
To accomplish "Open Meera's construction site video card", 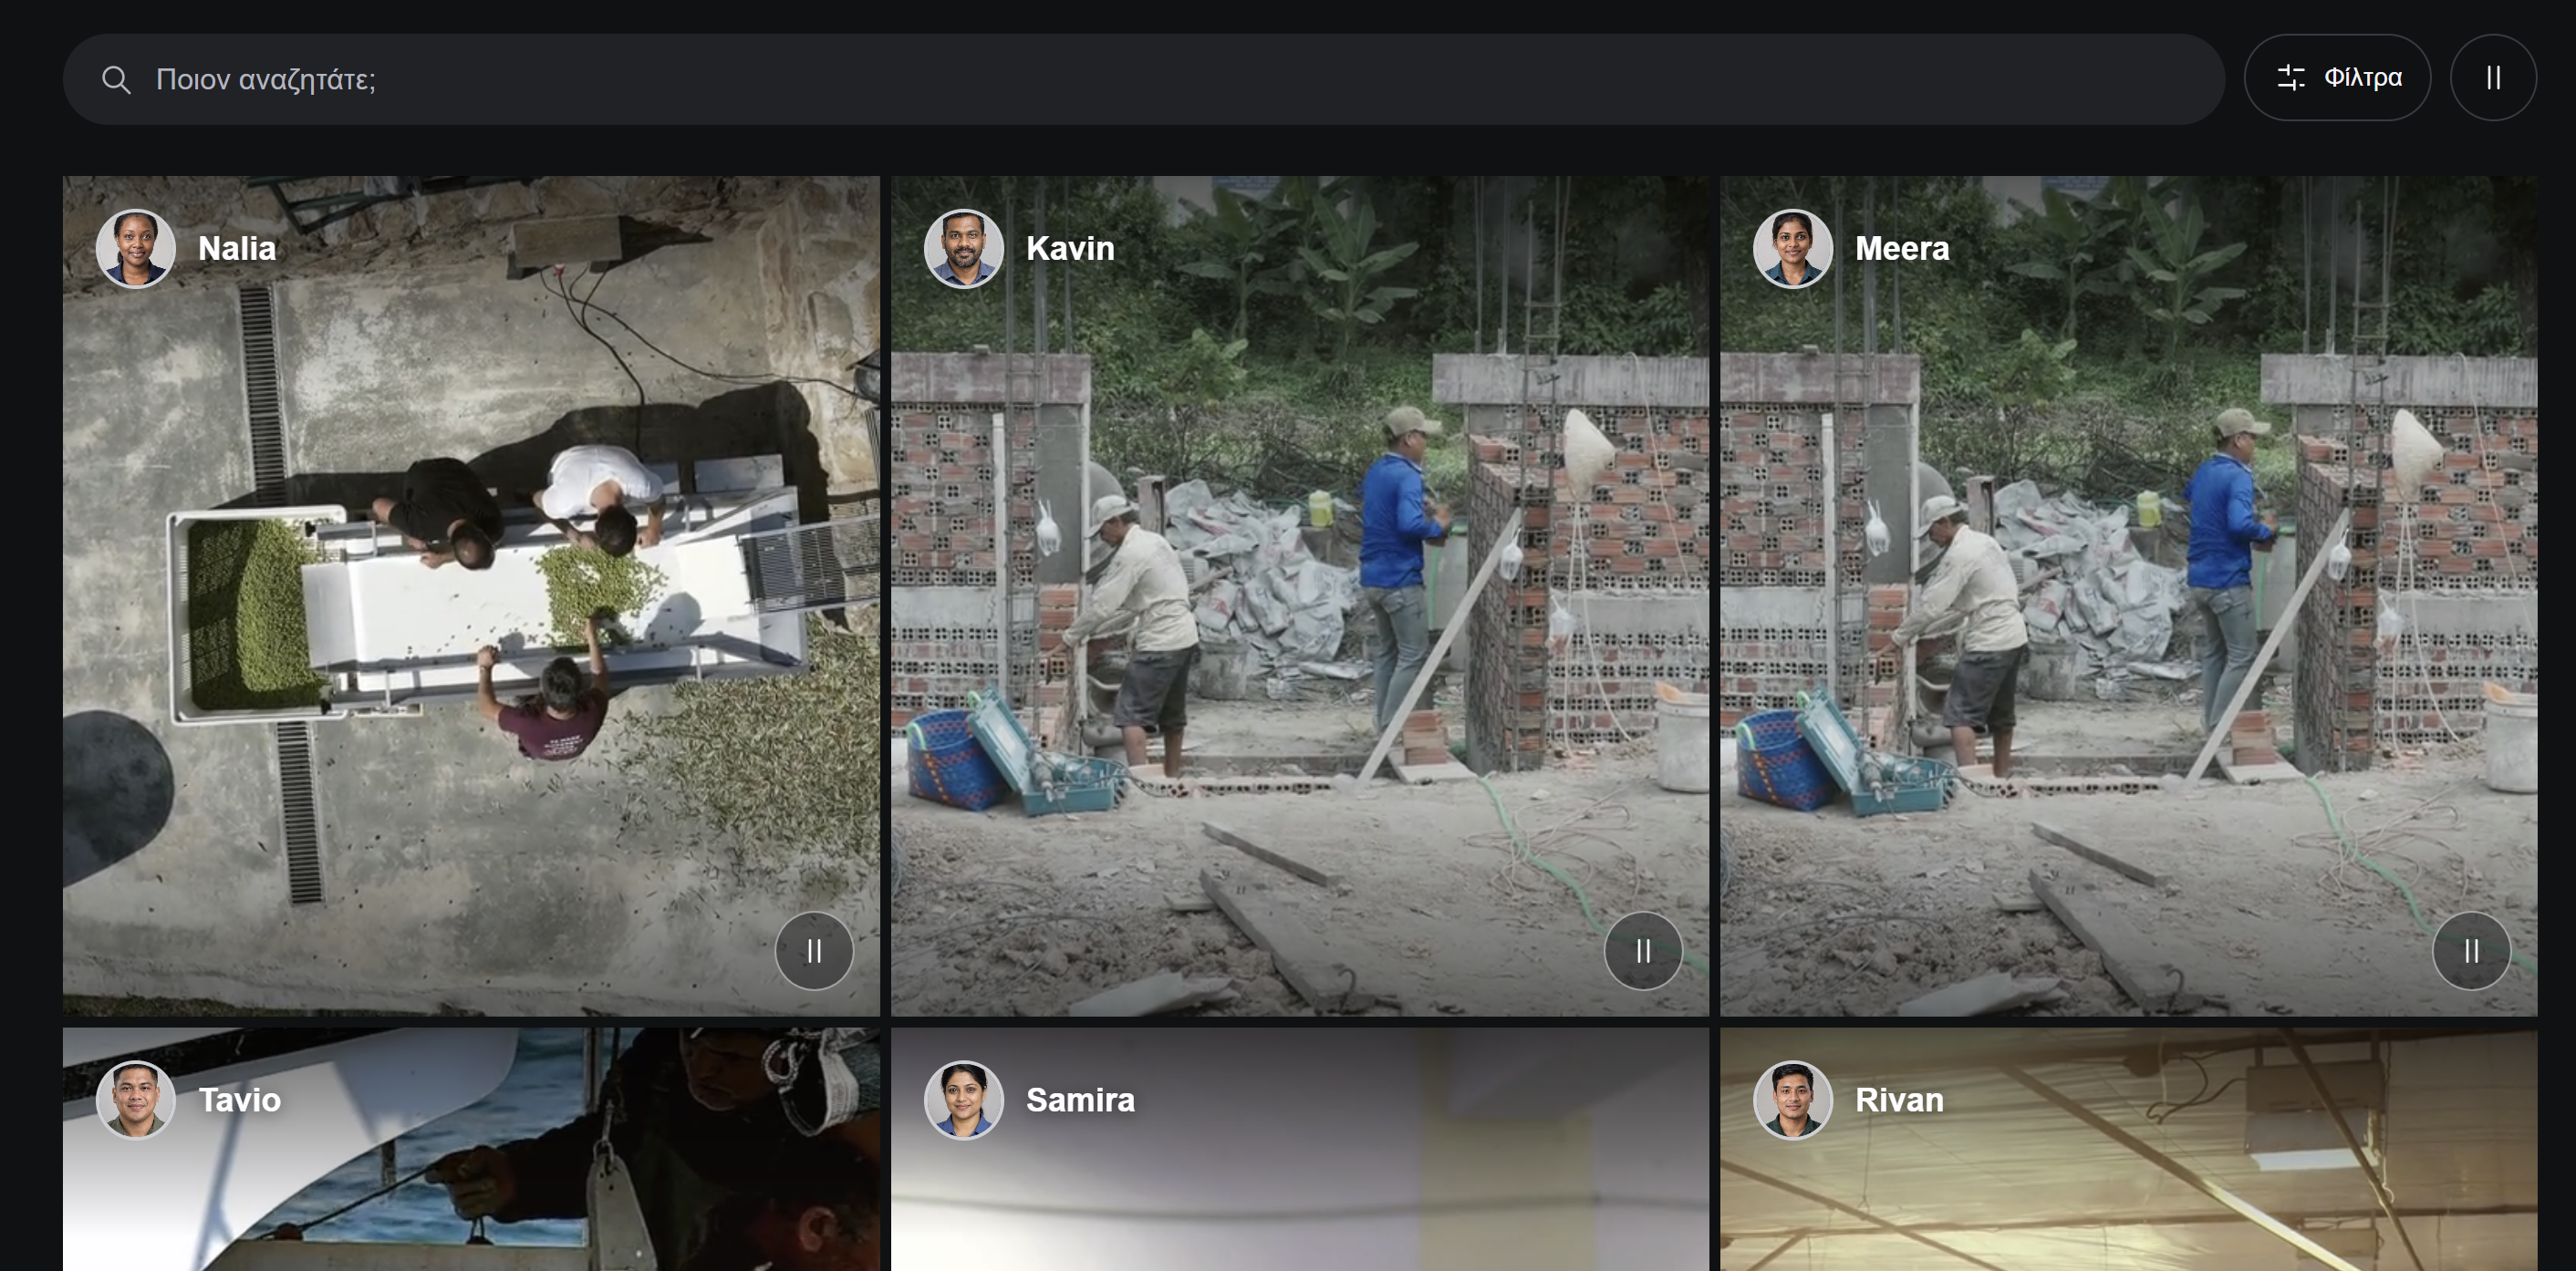I will pyautogui.click(x=2128, y=596).
